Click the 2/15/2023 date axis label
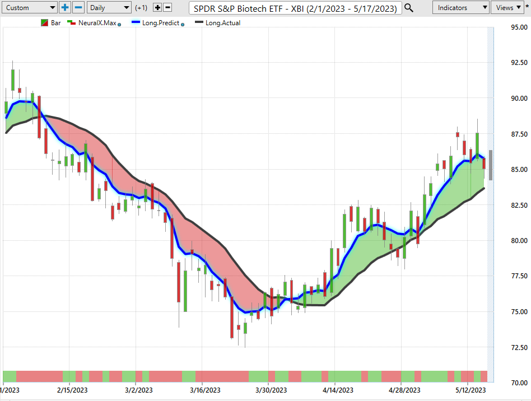The height and width of the screenshot is (401, 531). coord(72,390)
